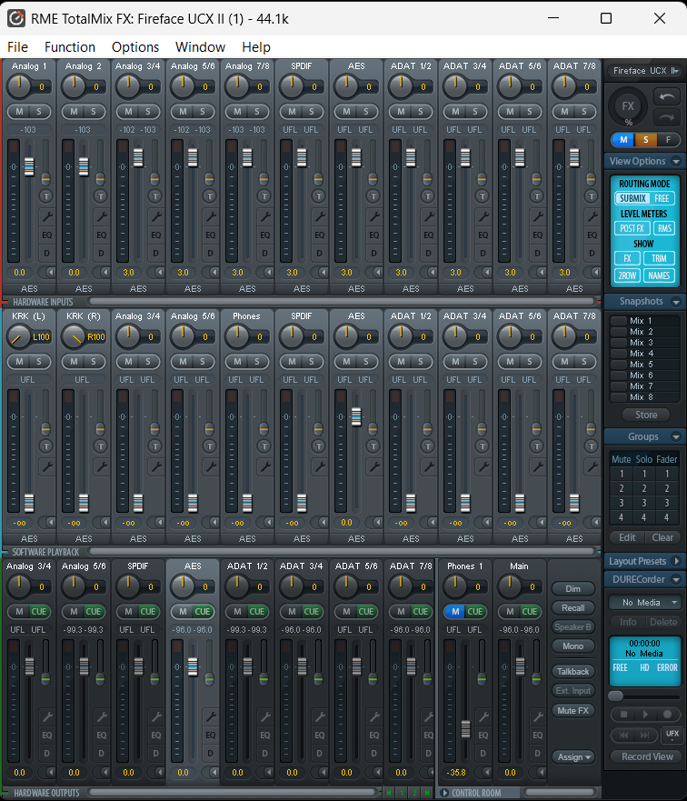Open the Options menu

[135, 47]
